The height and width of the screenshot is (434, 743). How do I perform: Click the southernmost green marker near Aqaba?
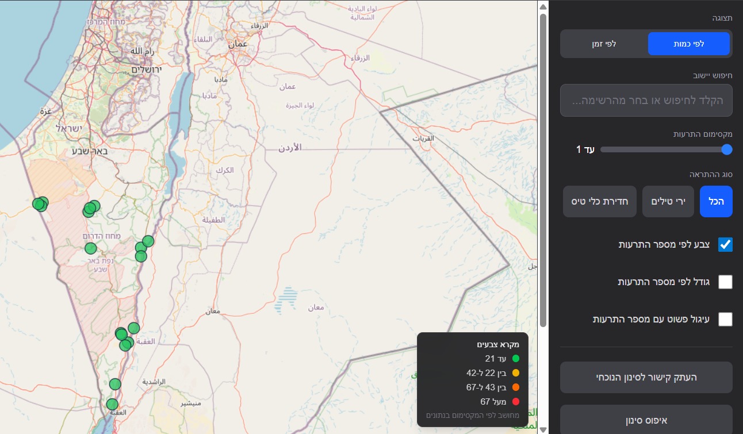(x=112, y=404)
